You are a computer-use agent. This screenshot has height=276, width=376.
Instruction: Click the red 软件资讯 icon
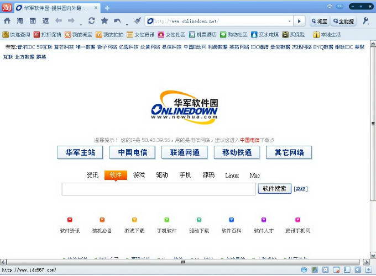tap(70, 220)
